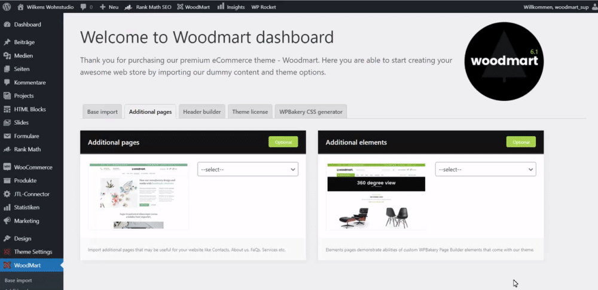This screenshot has height=290, width=598.
Task: Click the Beiträge pin icon
Action: coord(7,42)
